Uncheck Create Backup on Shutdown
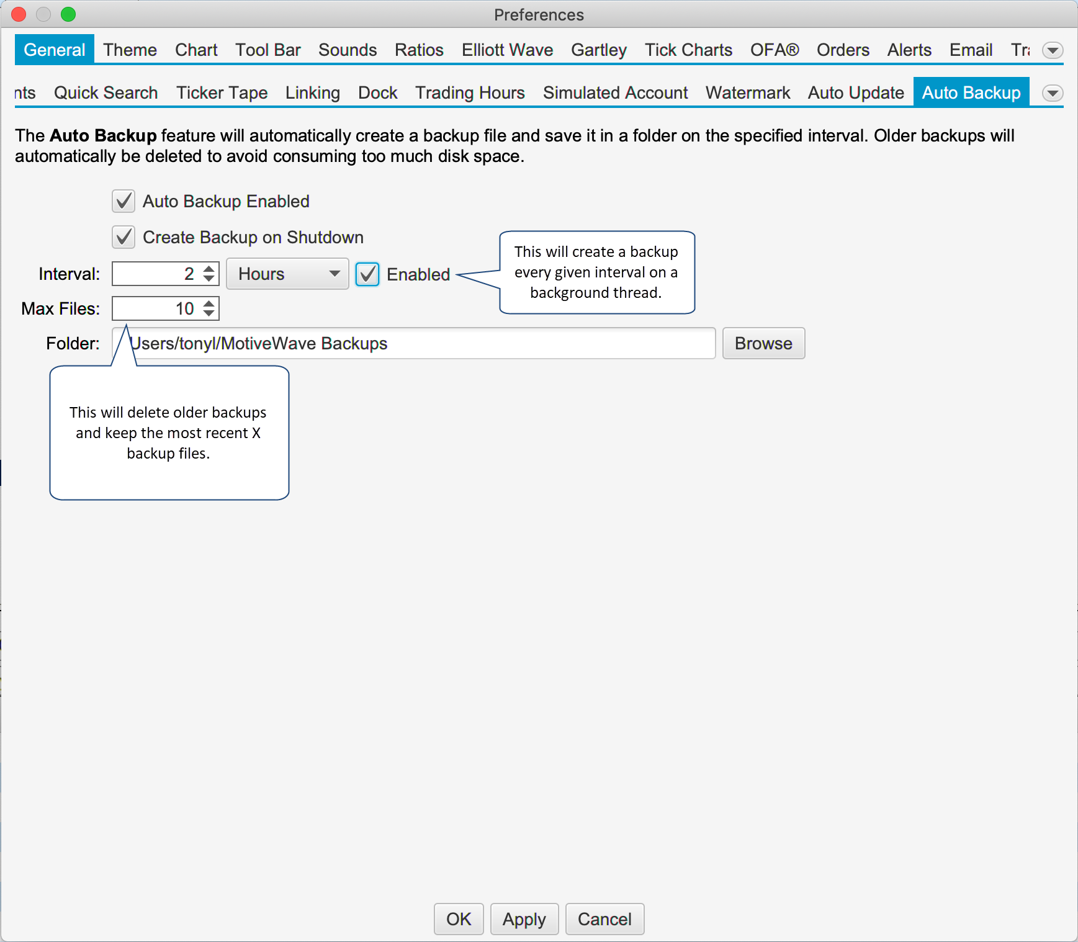Screen dimensions: 1078x942 point(124,237)
